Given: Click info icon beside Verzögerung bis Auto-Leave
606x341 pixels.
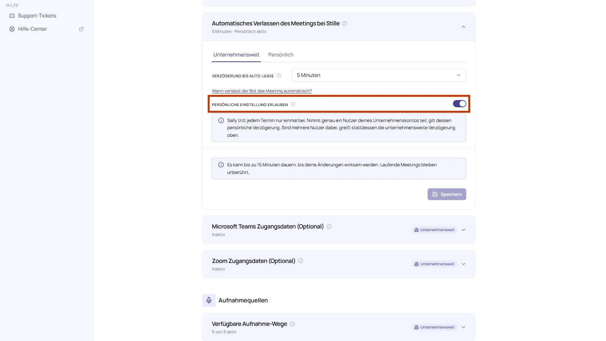Looking at the screenshot, I should [x=279, y=75].
